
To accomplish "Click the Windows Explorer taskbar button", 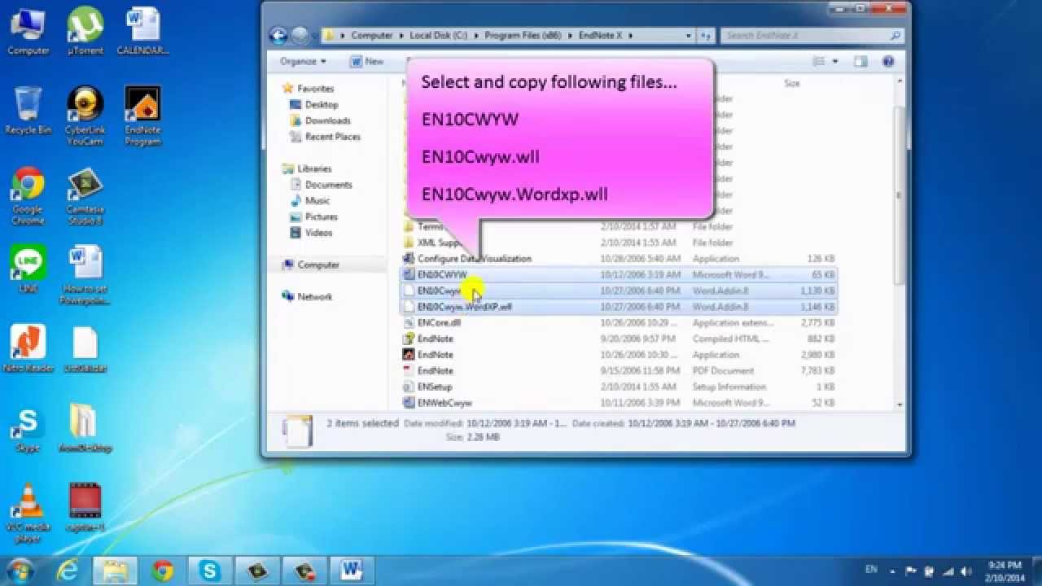I will point(114,570).
